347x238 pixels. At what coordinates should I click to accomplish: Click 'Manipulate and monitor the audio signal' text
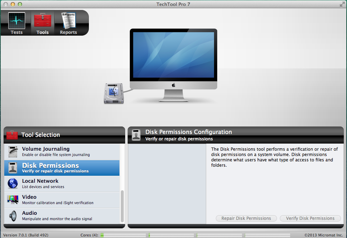pos(57,219)
